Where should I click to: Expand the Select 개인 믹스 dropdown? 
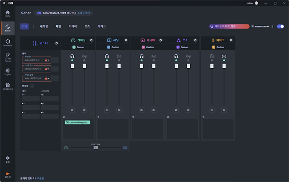37,60
